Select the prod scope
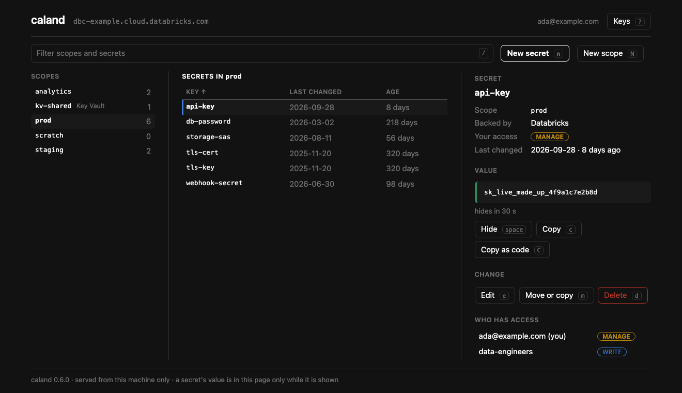Image resolution: width=682 pixels, height=393 pixels. (x=93, y=120)
